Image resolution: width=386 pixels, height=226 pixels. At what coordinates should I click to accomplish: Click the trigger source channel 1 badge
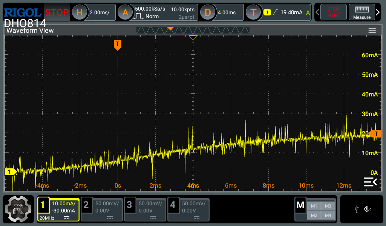[267, 12]
